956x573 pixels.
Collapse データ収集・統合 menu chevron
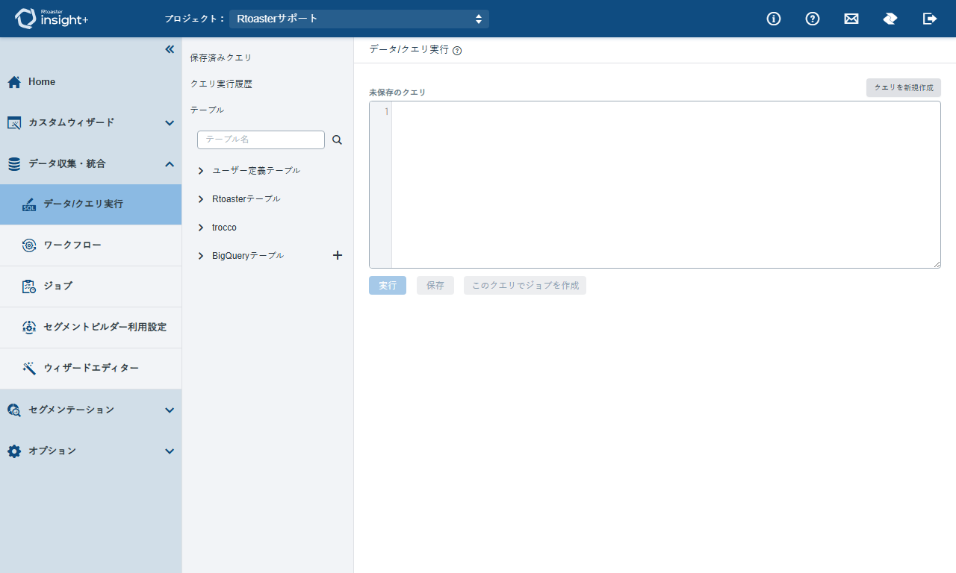click(170, 164)
